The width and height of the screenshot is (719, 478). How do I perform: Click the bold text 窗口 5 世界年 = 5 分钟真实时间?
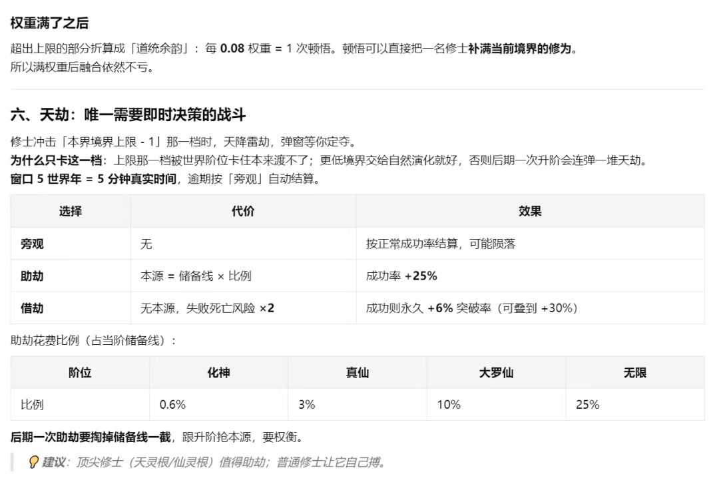pos(94,178)
